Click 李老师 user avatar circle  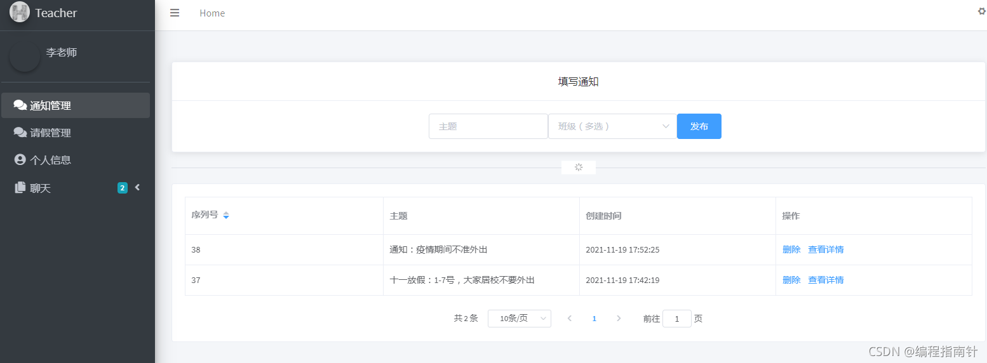coord(25,56)
